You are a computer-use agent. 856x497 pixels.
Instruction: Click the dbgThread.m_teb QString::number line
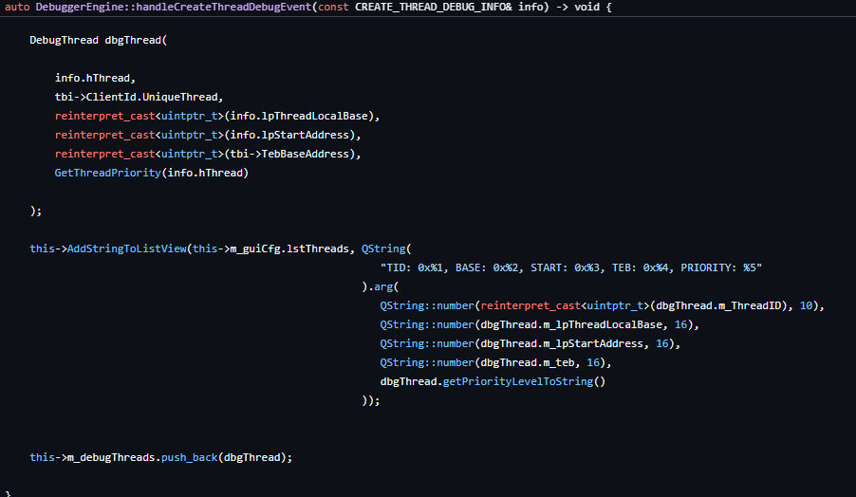pyautogui.click(x=495, y=363)
